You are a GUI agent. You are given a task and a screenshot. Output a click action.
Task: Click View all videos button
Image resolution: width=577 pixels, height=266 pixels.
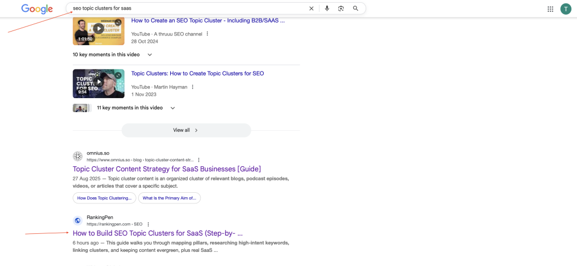[x=186, y=130]
